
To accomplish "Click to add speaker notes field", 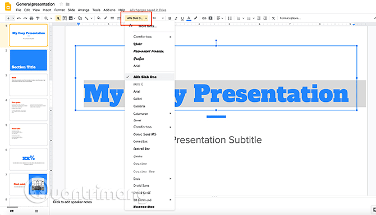I will coord(72,202).
